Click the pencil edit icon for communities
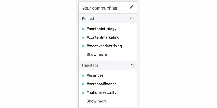 (132, 7)
